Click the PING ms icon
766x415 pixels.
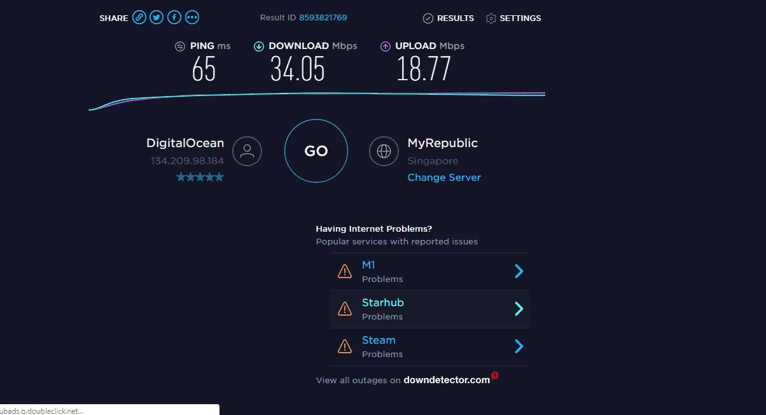pyautogui.click(x=180, y=46)
